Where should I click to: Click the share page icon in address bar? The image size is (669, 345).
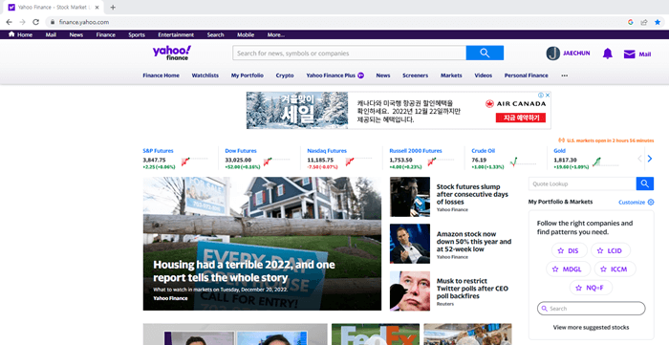click(644, 22)
